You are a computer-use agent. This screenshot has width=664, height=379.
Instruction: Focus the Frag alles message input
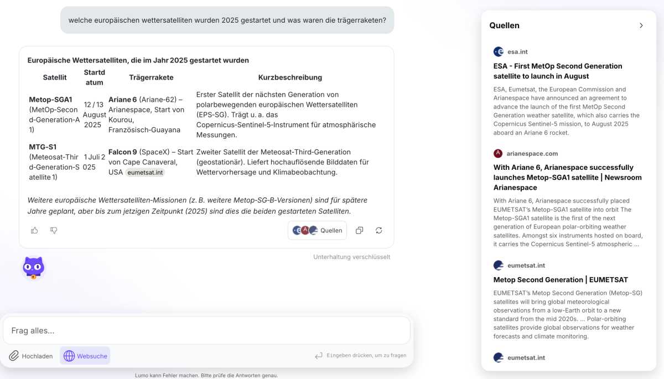[x=206, y=330]
